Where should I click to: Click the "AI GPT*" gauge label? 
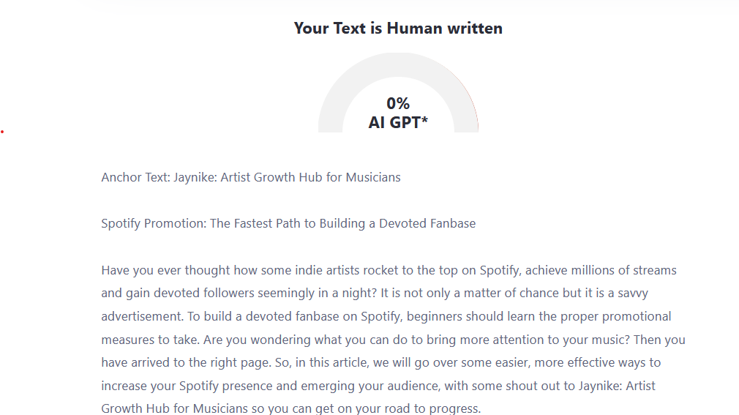point(398,122)
